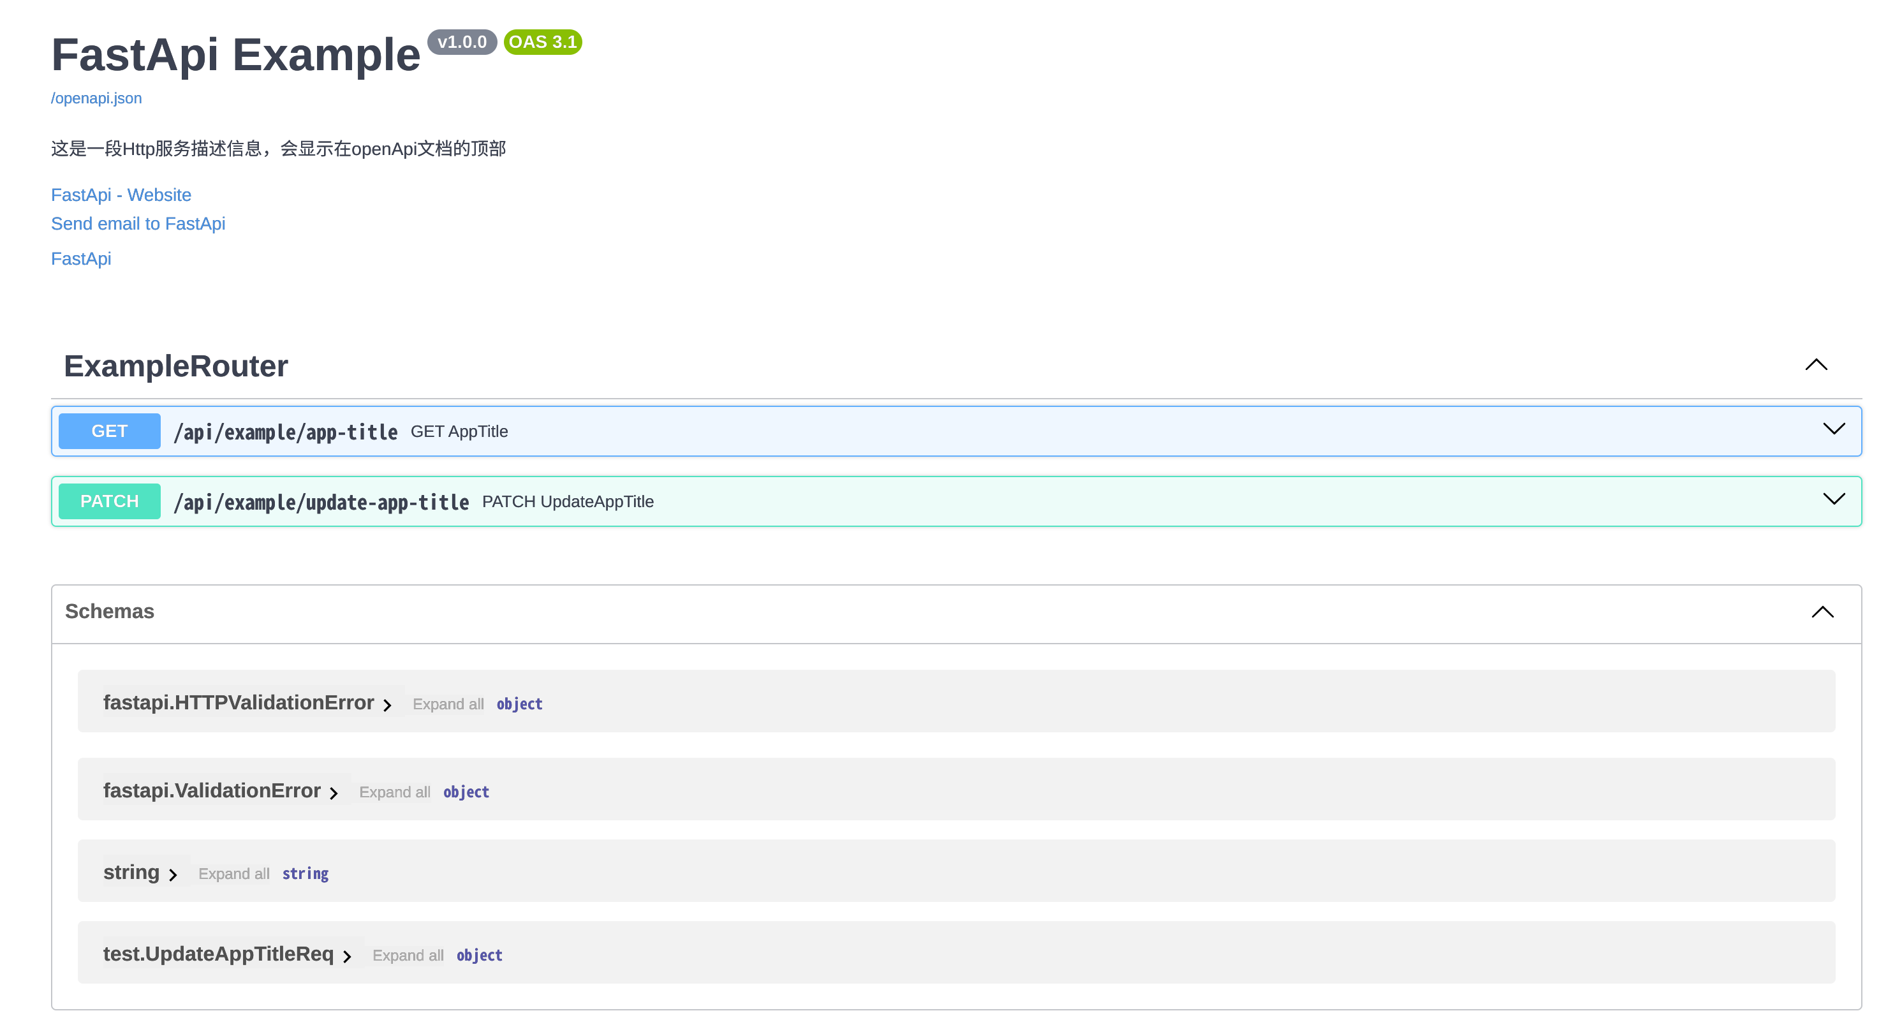Click Expand all for test.UpdateAppTitleReq
1902x1034 pixels.
408,956
